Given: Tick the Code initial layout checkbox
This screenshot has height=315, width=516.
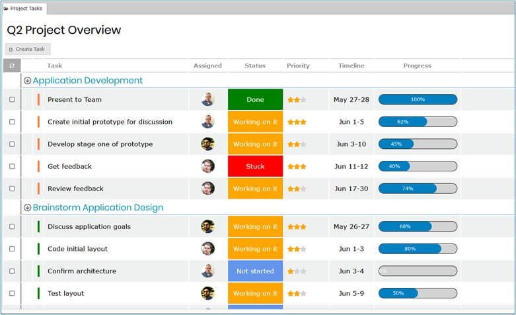Looking at the screenshot, I should (12, 249).
